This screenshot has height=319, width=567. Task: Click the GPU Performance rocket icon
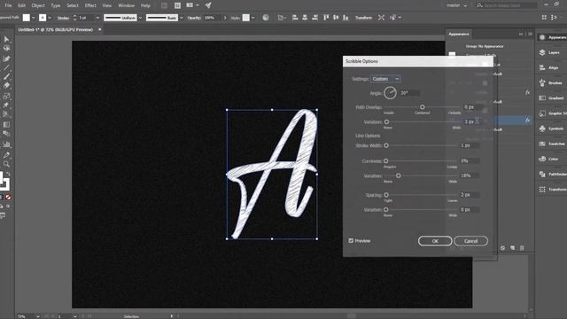click(208, 5)
